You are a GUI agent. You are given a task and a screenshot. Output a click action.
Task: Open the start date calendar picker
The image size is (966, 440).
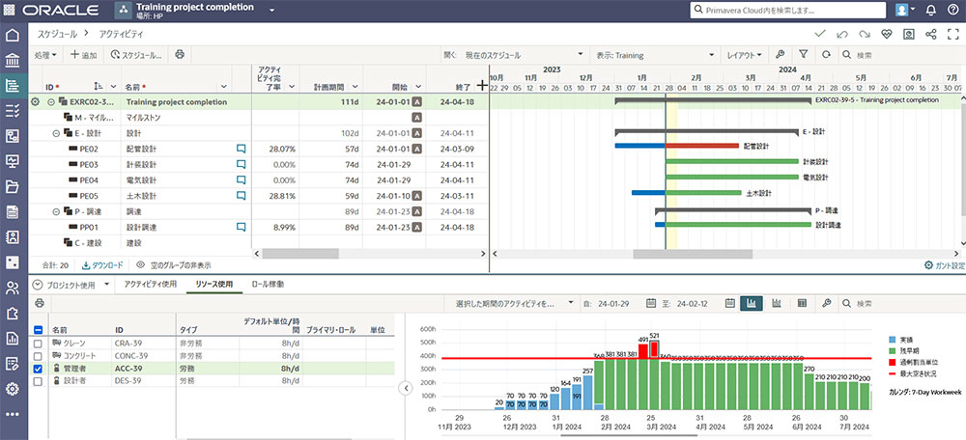[651, 303]
